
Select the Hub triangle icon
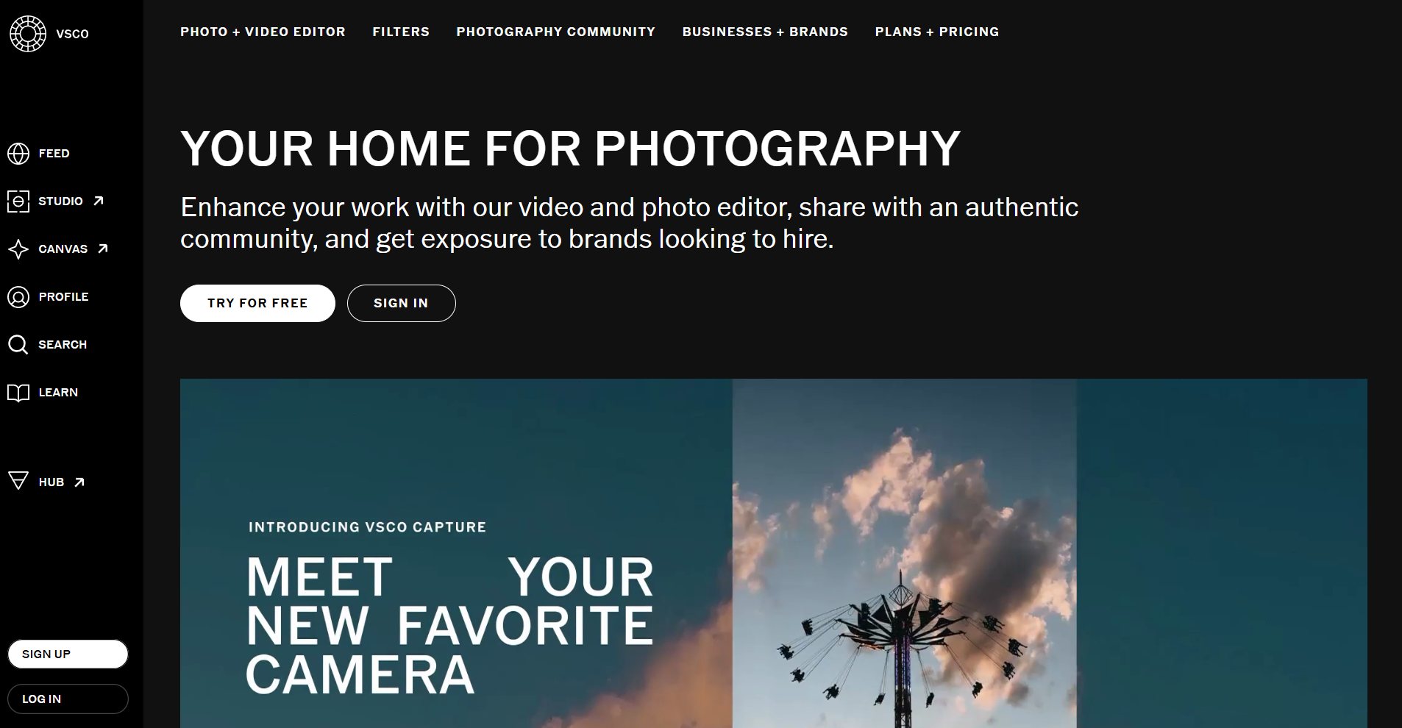point(18,481)
